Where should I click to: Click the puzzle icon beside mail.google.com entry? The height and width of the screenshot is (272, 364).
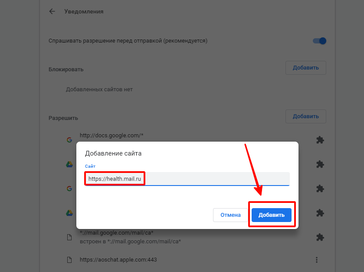click(x=320, y=237)
